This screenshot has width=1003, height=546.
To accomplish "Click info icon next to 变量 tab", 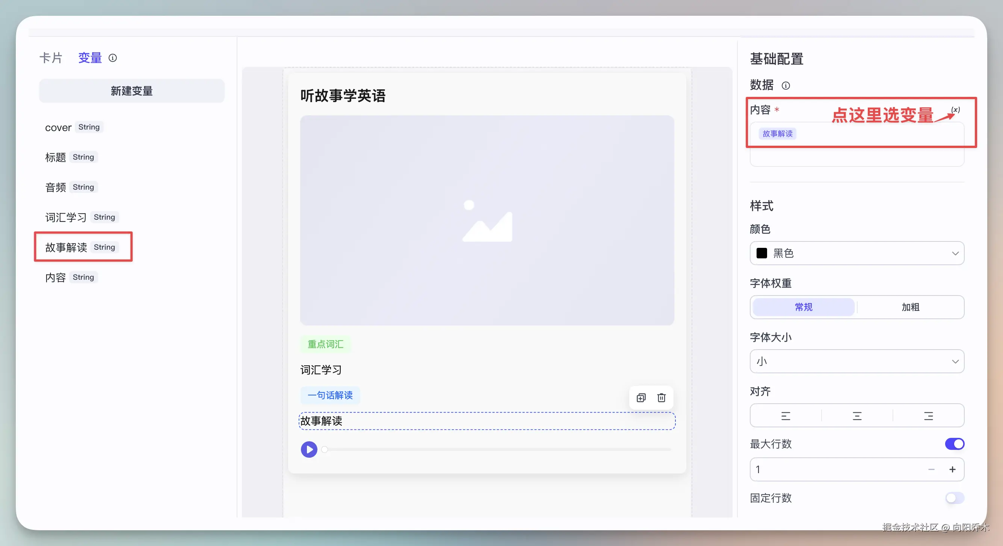I will (x=113, y=58).
